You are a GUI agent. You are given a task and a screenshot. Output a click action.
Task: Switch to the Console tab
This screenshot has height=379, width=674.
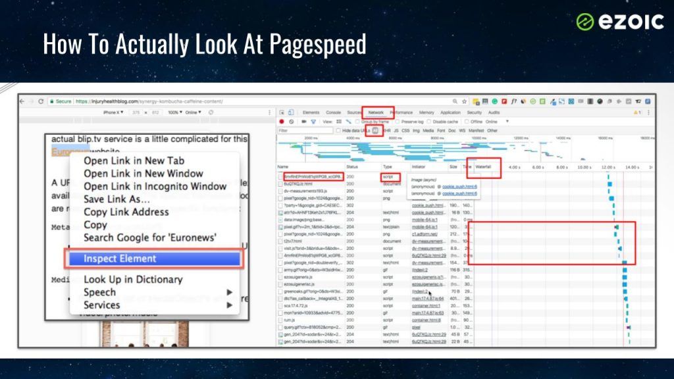coord(333,113)
